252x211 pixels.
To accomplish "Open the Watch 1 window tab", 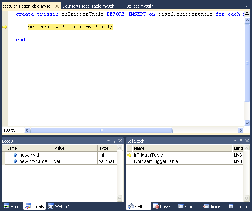I will click(59, 206).
